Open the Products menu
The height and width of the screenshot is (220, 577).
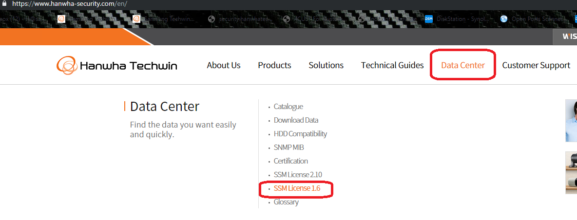coord(274,65)
